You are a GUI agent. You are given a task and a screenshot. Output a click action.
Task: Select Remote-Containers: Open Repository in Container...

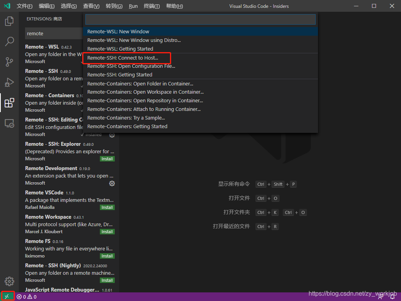(x=200, y=101)
